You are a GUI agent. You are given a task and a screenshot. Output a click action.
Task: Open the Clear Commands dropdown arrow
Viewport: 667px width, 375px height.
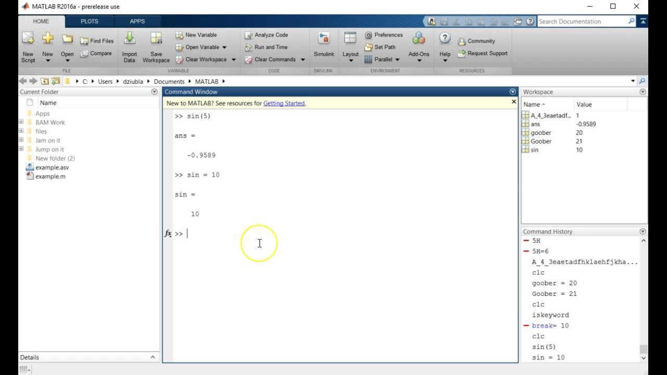click(x=303, y=59)
